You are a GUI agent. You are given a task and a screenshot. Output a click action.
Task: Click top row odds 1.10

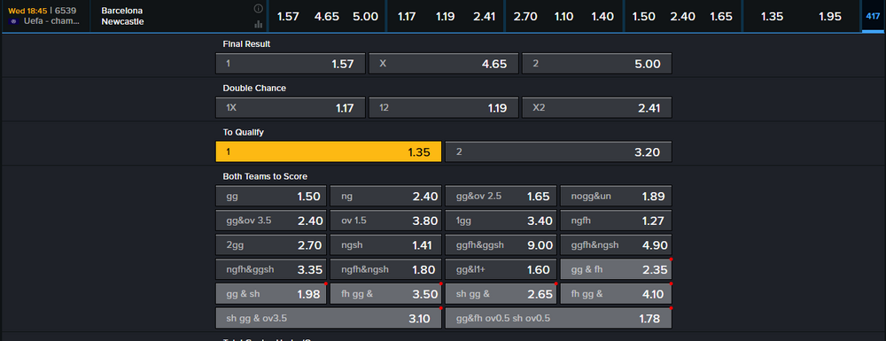pos(563,16)
